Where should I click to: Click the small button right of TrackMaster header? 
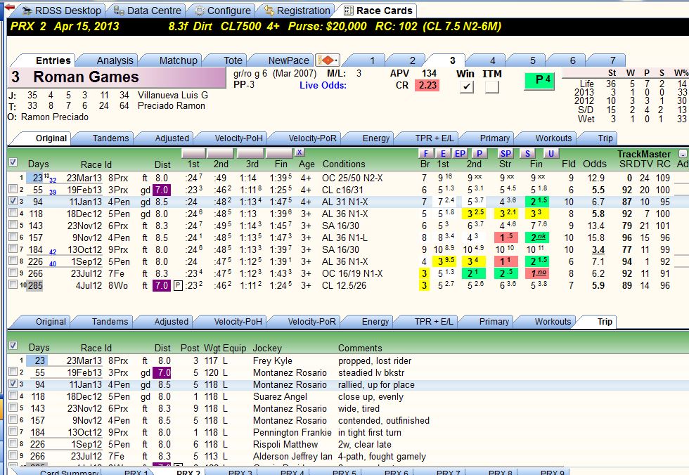click(683, 154)
